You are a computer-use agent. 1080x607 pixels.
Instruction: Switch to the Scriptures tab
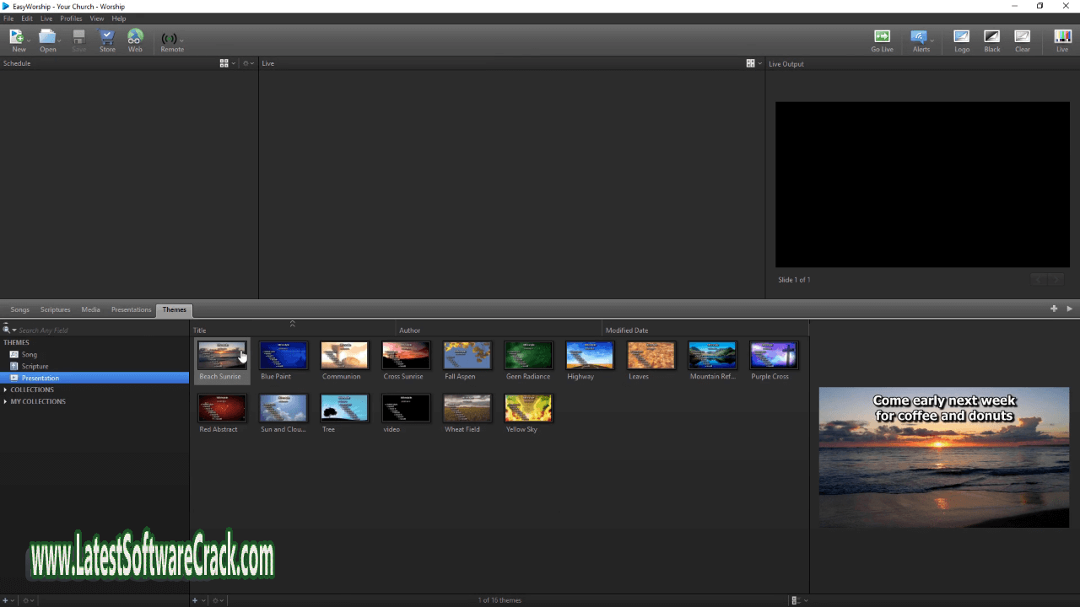(x=56, y=309)
